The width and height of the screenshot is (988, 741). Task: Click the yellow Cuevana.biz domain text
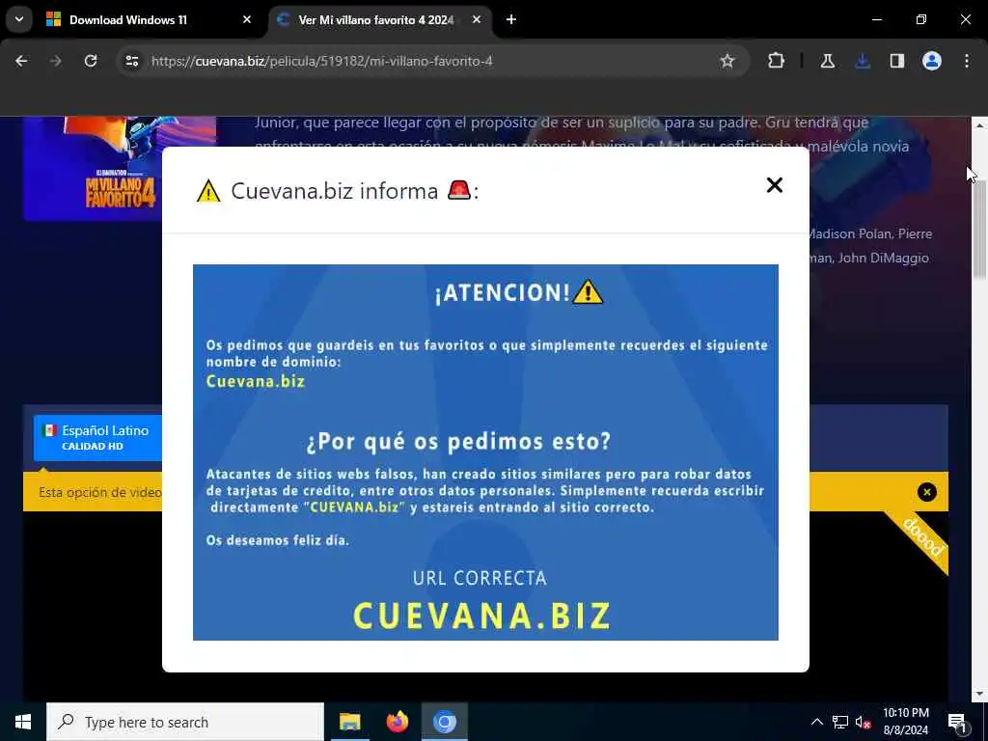255,381
